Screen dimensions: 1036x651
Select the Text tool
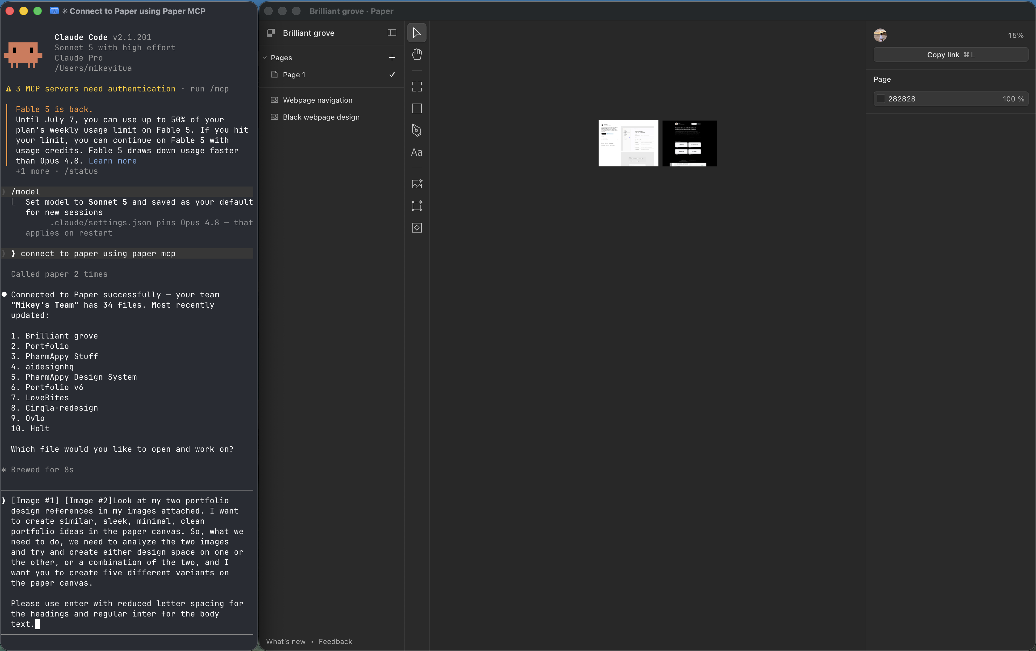417,152
